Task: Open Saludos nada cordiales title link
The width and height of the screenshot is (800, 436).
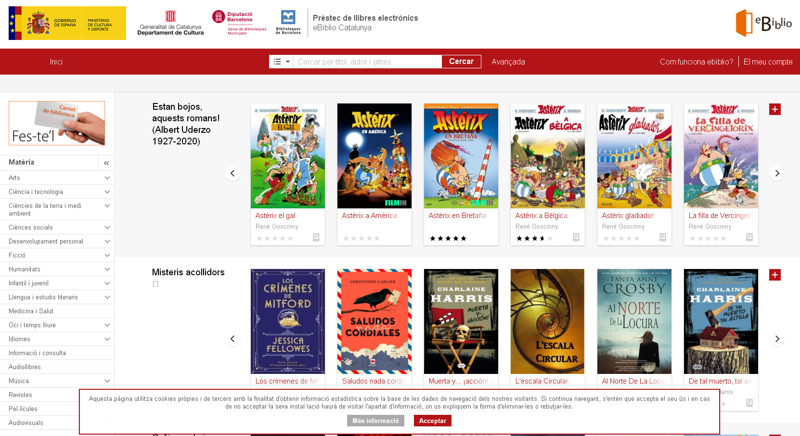Action: coord(374,381)
